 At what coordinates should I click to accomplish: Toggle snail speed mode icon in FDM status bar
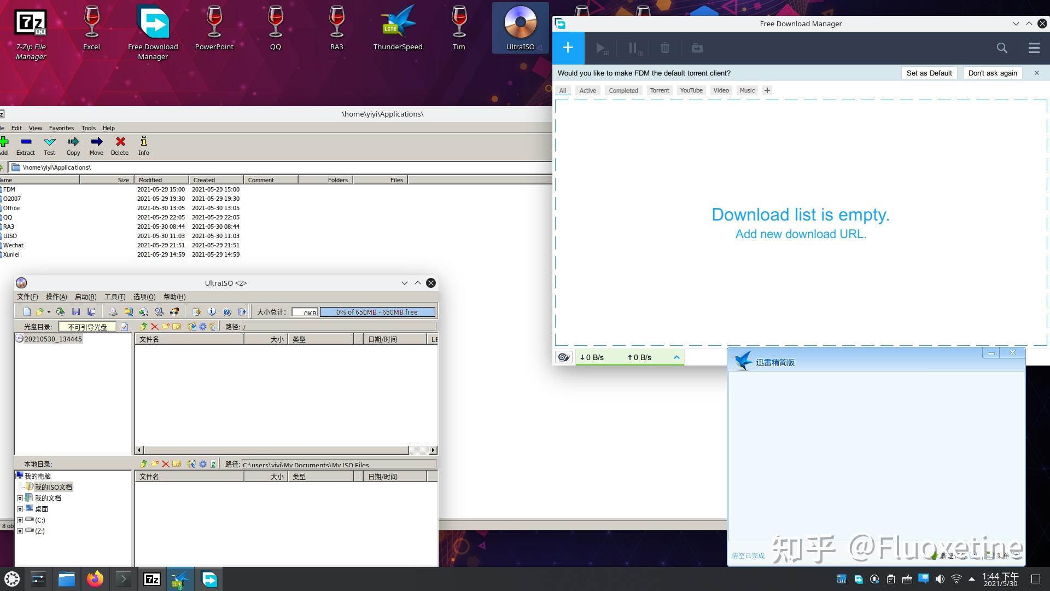point(563,357)
